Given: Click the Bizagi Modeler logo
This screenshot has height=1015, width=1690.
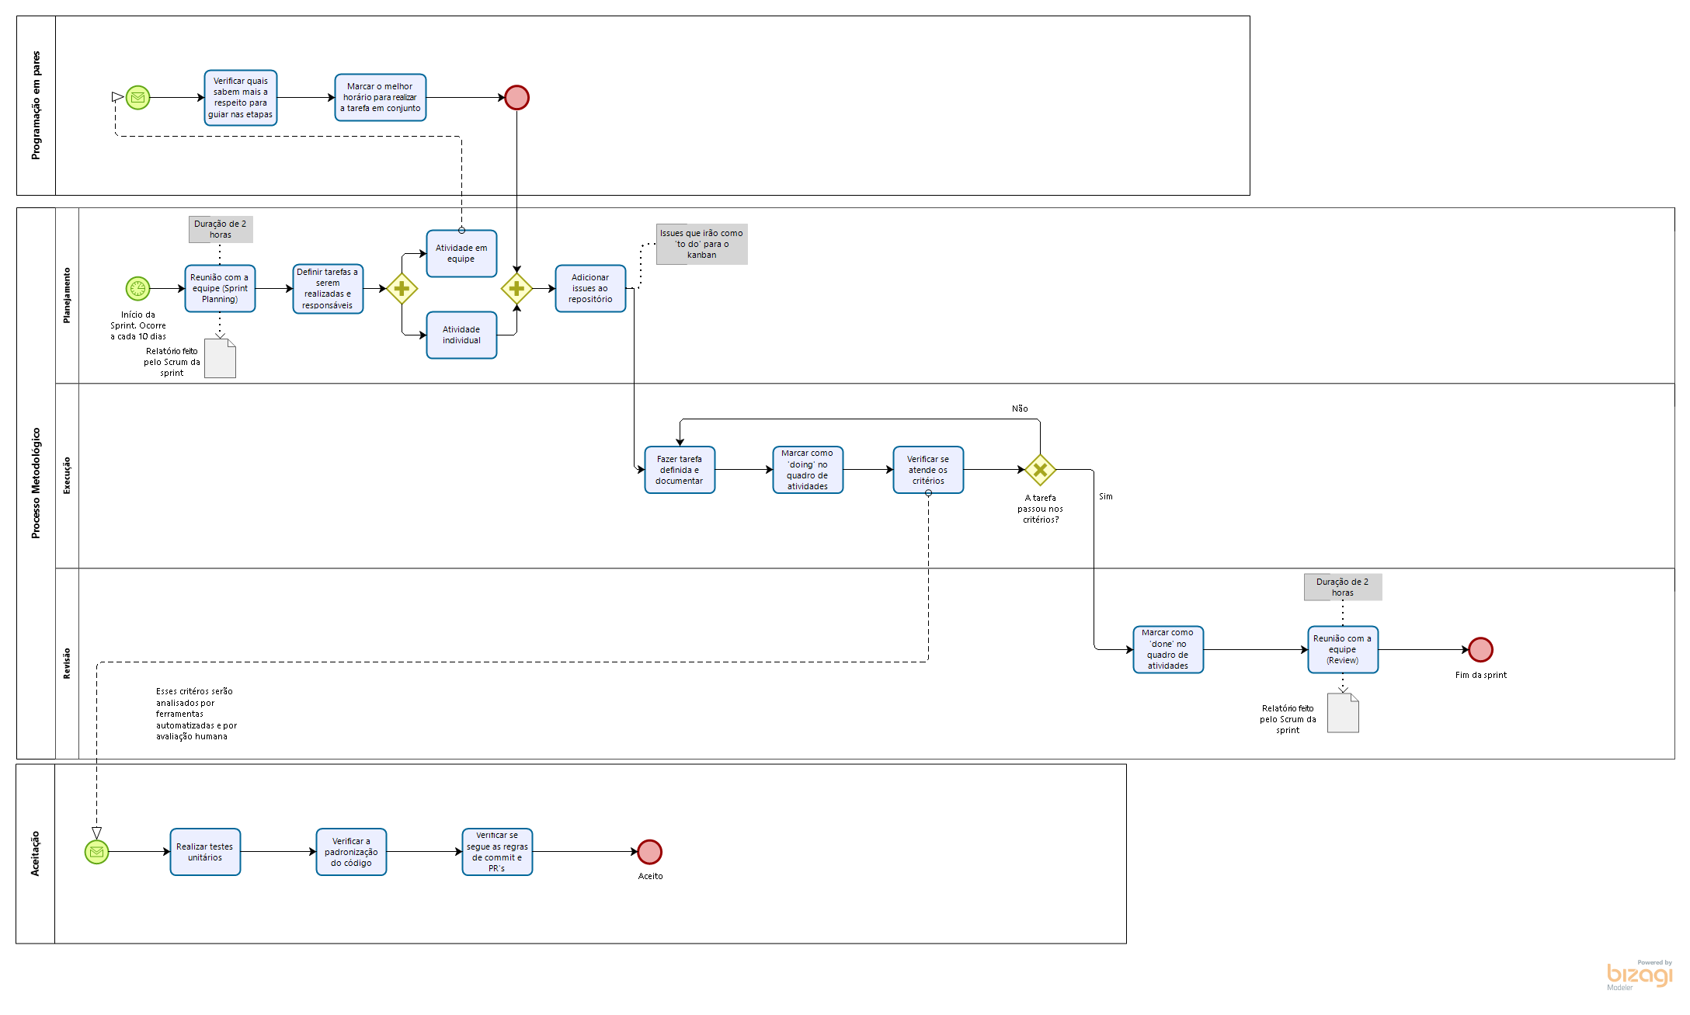Looking at the screenshot, I should (x=1640, y=975).
